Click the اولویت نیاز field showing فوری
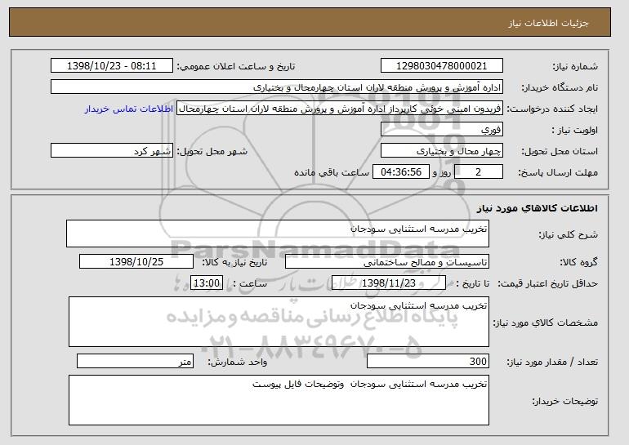Viewport: 629px width, 445px height. coord(442,130)
